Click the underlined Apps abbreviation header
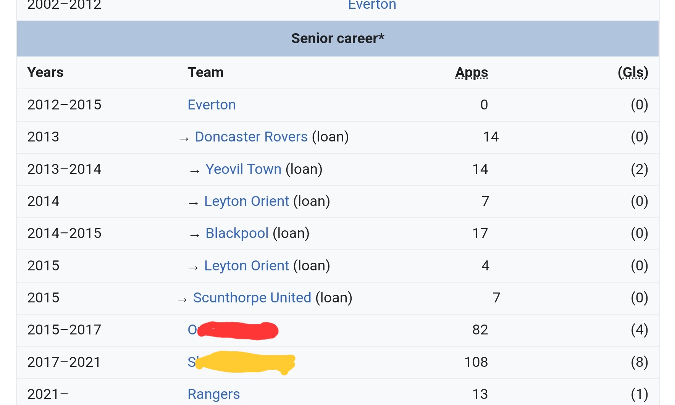This screenshot has width=675, height=405. coord(472,72)
